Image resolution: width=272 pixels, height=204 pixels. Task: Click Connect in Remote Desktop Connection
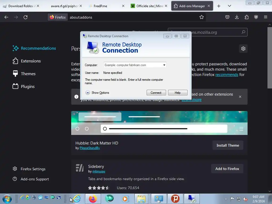point(156,93)
